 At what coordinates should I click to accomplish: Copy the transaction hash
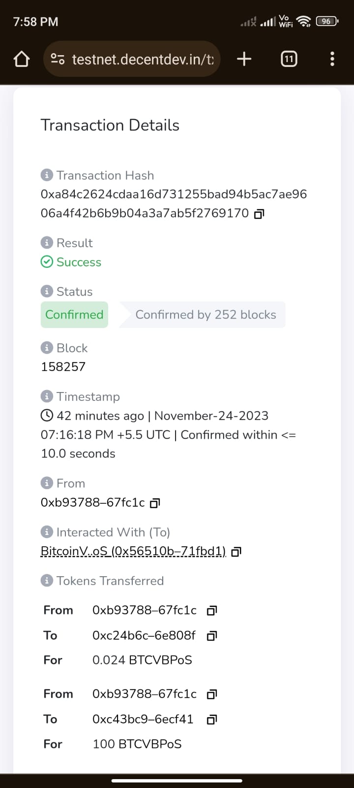(x=259, y=214)
